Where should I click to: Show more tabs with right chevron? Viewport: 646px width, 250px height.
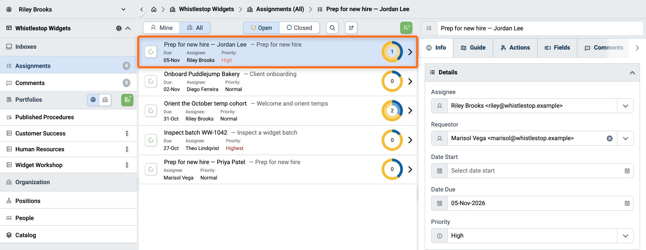click(x=637, y=48)
